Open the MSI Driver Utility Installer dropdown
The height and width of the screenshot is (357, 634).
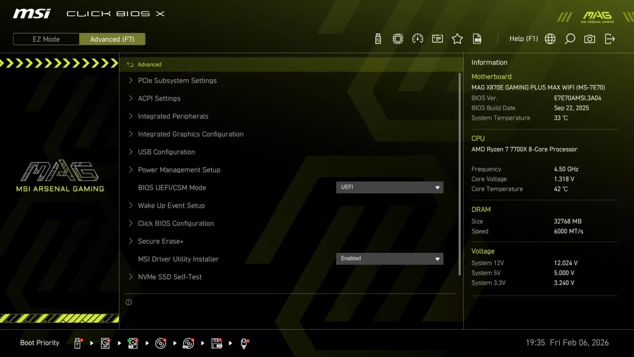pos(389,258)
